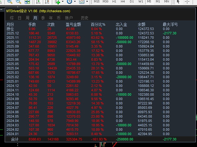This screenshot has height=147, width=197.
Task: Expand the periods clock dropdown arrow
Action: (75, 2)
